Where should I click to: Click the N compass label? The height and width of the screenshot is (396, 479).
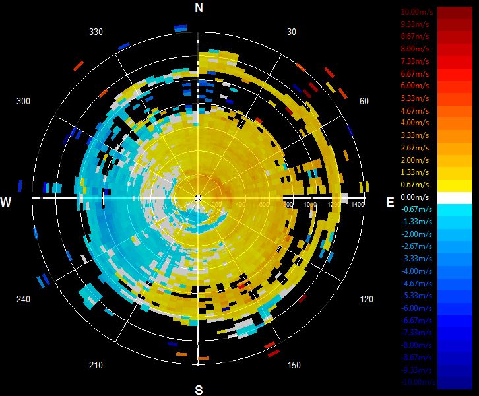[x=199, y=7]
